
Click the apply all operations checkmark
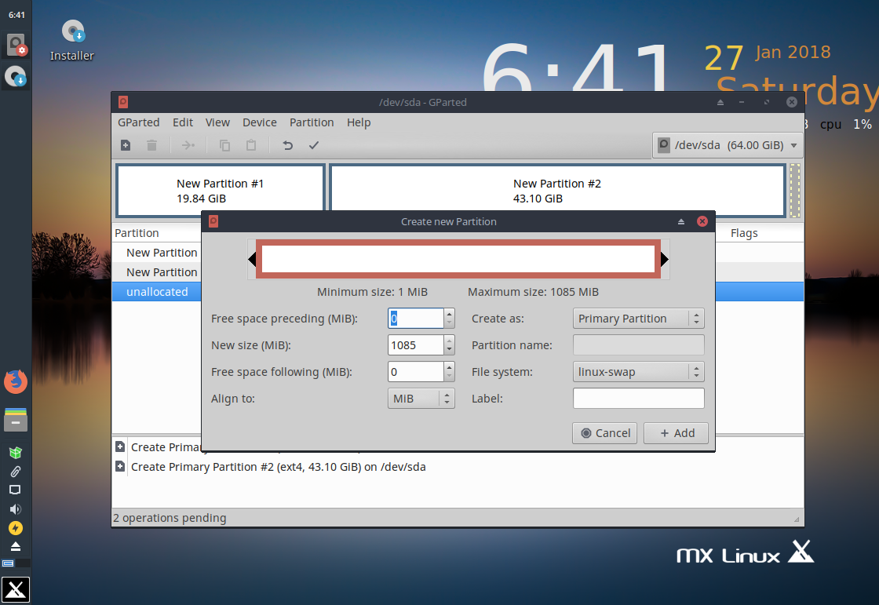tap(314, 145)
